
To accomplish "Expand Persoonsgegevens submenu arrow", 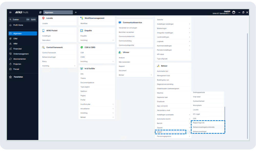I will tap(189, 136).
